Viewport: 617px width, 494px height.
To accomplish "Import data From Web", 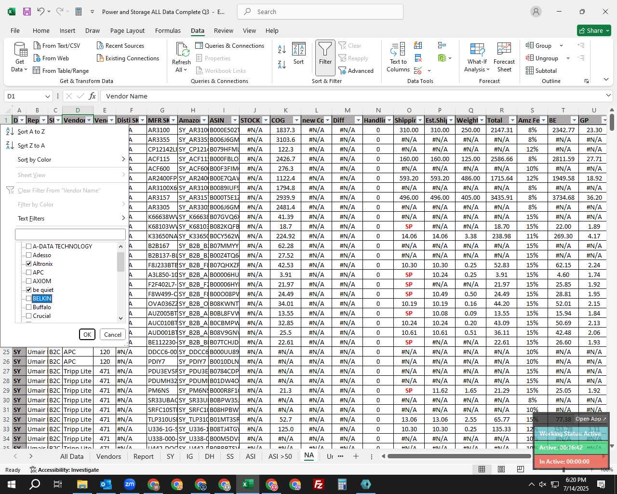I will coord(51,58).
